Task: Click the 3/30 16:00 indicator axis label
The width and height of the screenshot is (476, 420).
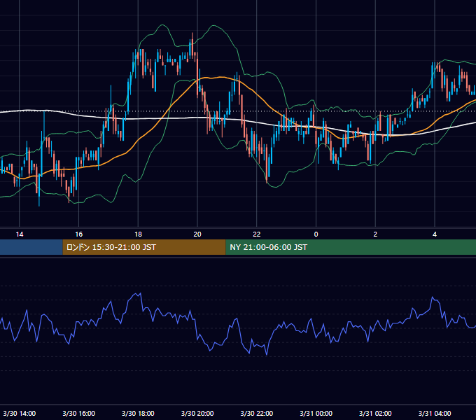Action: [78, 413]
